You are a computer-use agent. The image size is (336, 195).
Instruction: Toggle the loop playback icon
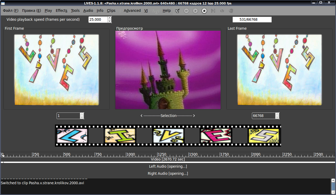[x=222, y=11]
